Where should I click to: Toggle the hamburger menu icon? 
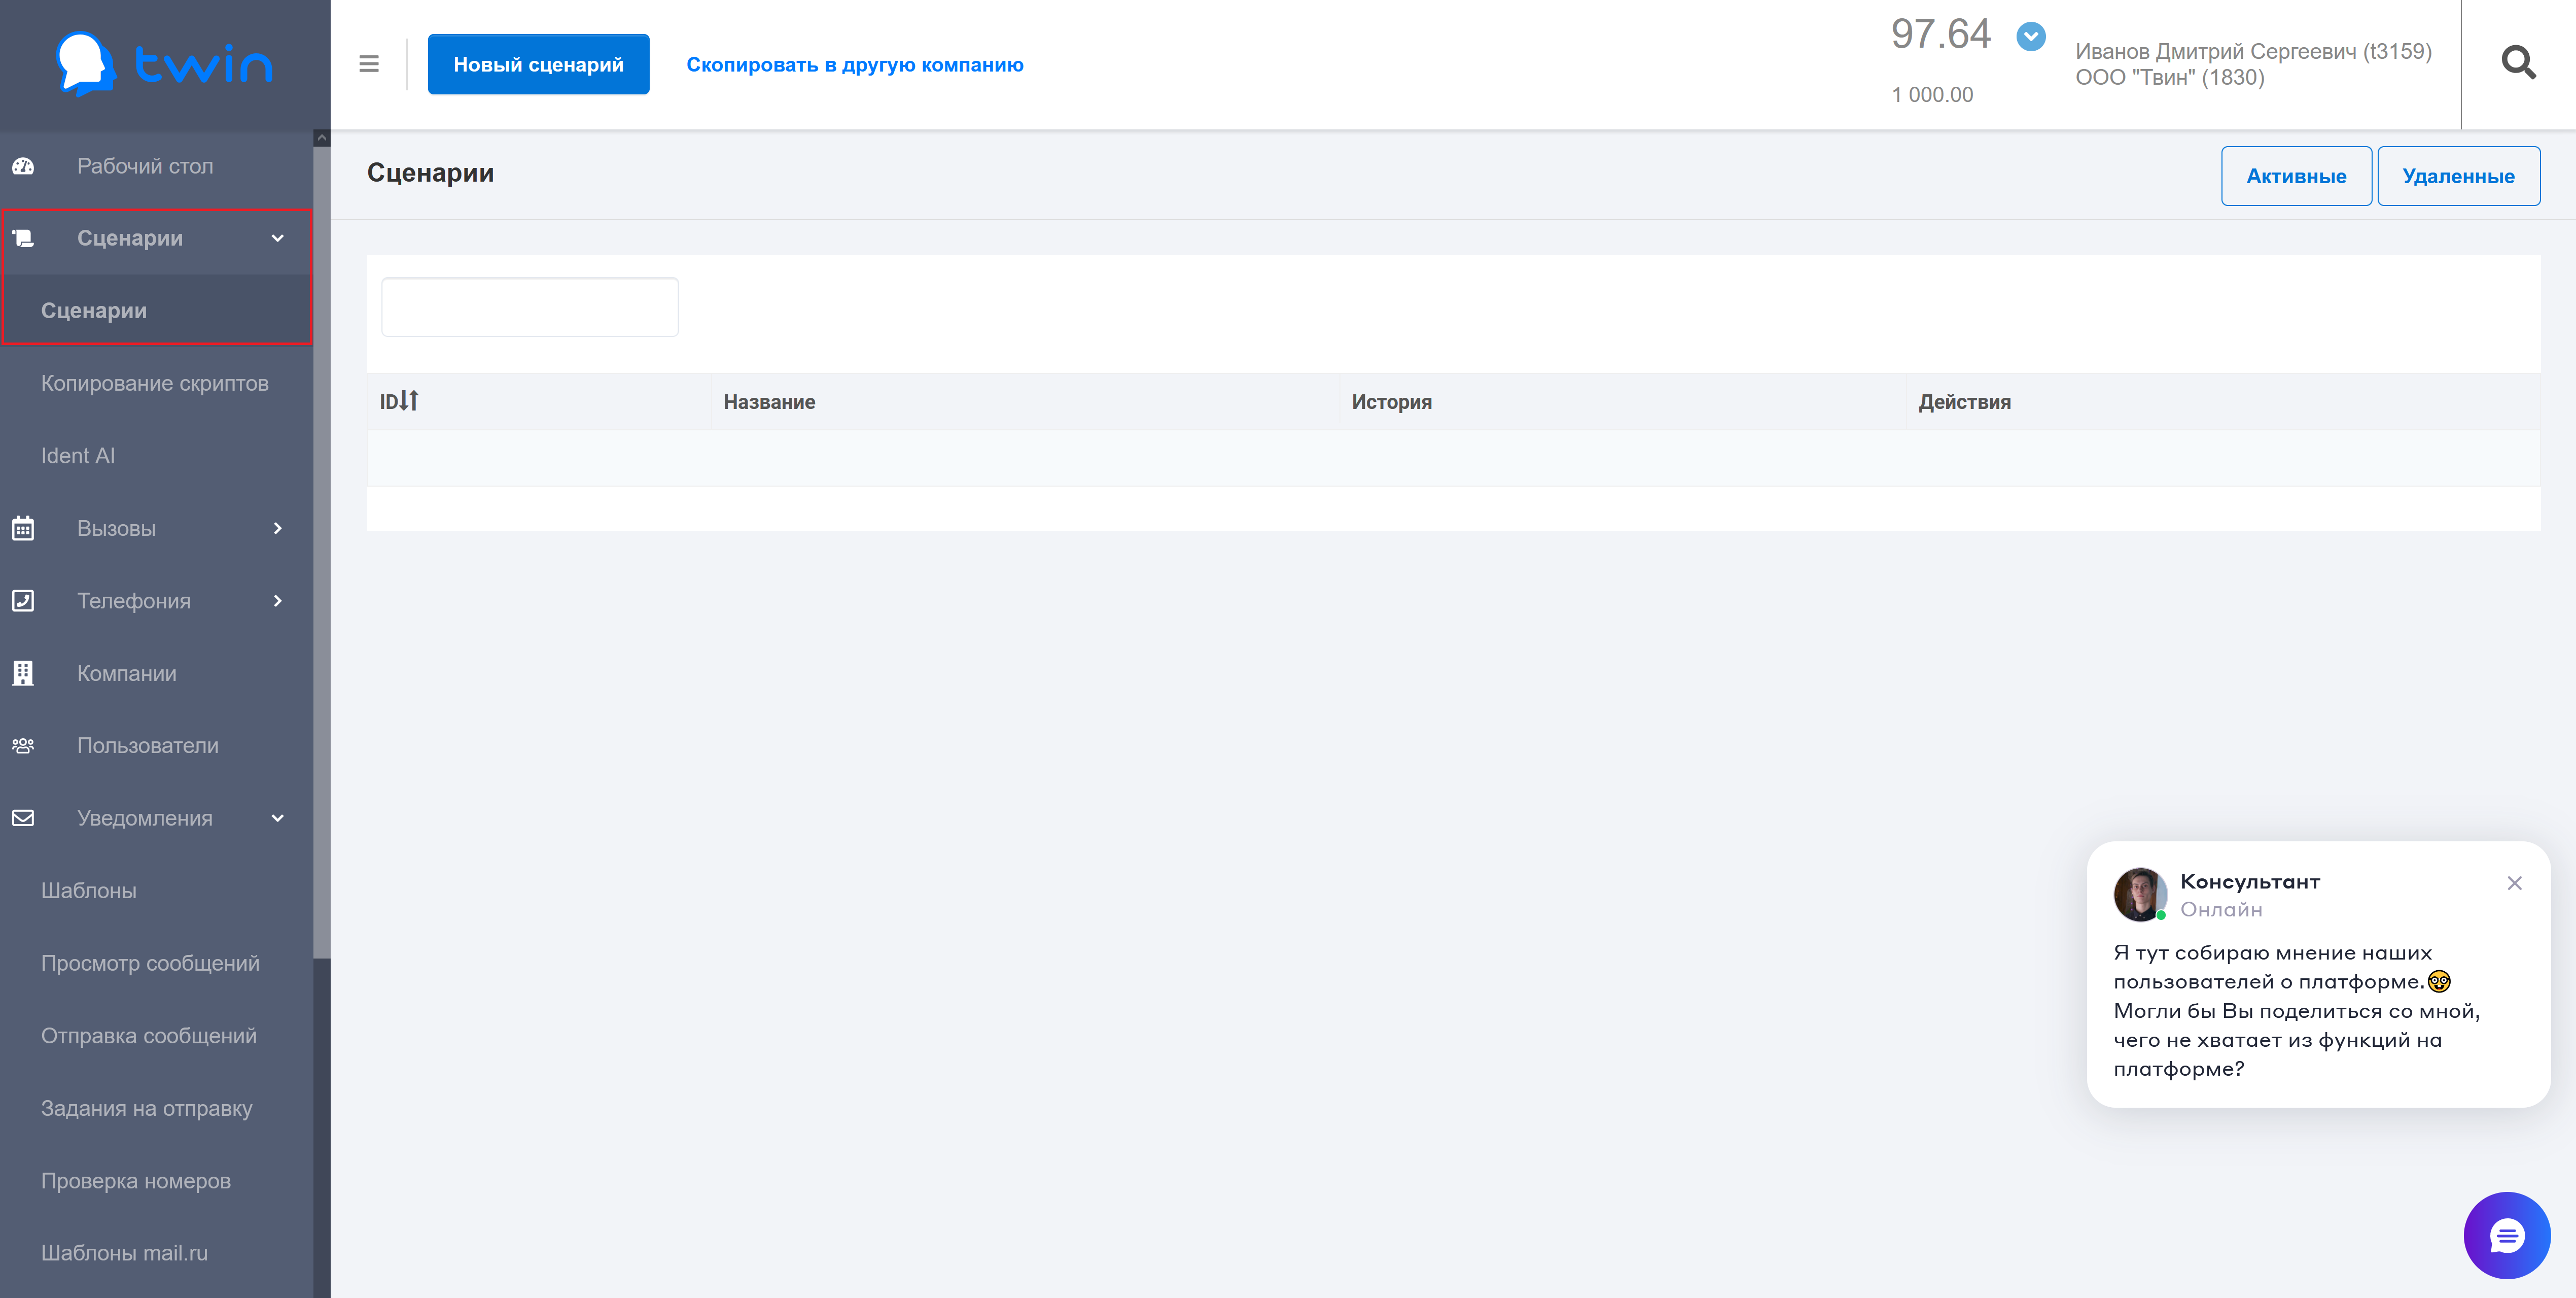[x=369, y=64]
